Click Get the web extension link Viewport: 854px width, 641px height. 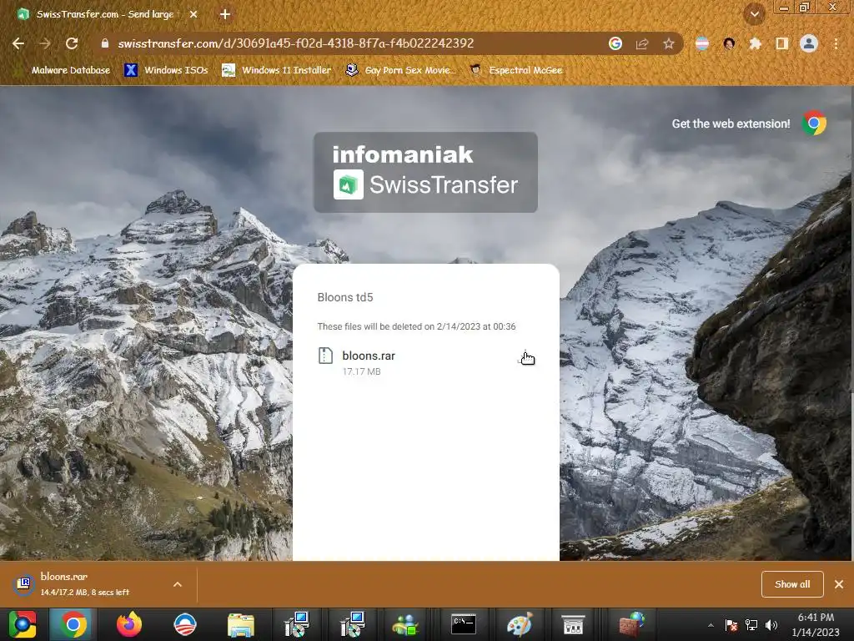tap(731, 124)
